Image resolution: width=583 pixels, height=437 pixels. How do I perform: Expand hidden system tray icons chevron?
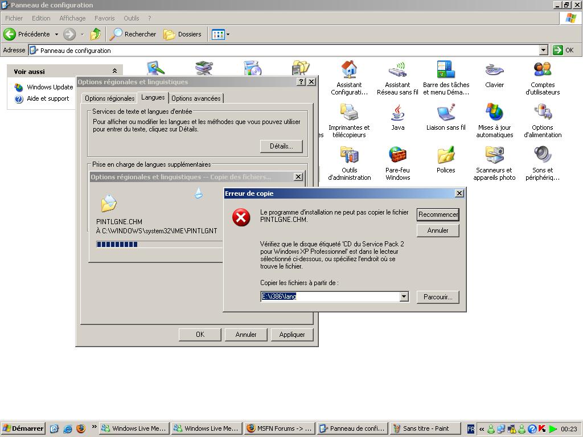(x=482, y=429)
